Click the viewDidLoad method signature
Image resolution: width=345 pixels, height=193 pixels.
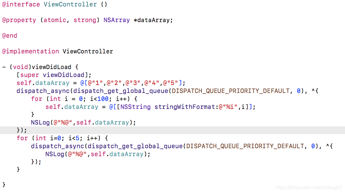[40, 67]
